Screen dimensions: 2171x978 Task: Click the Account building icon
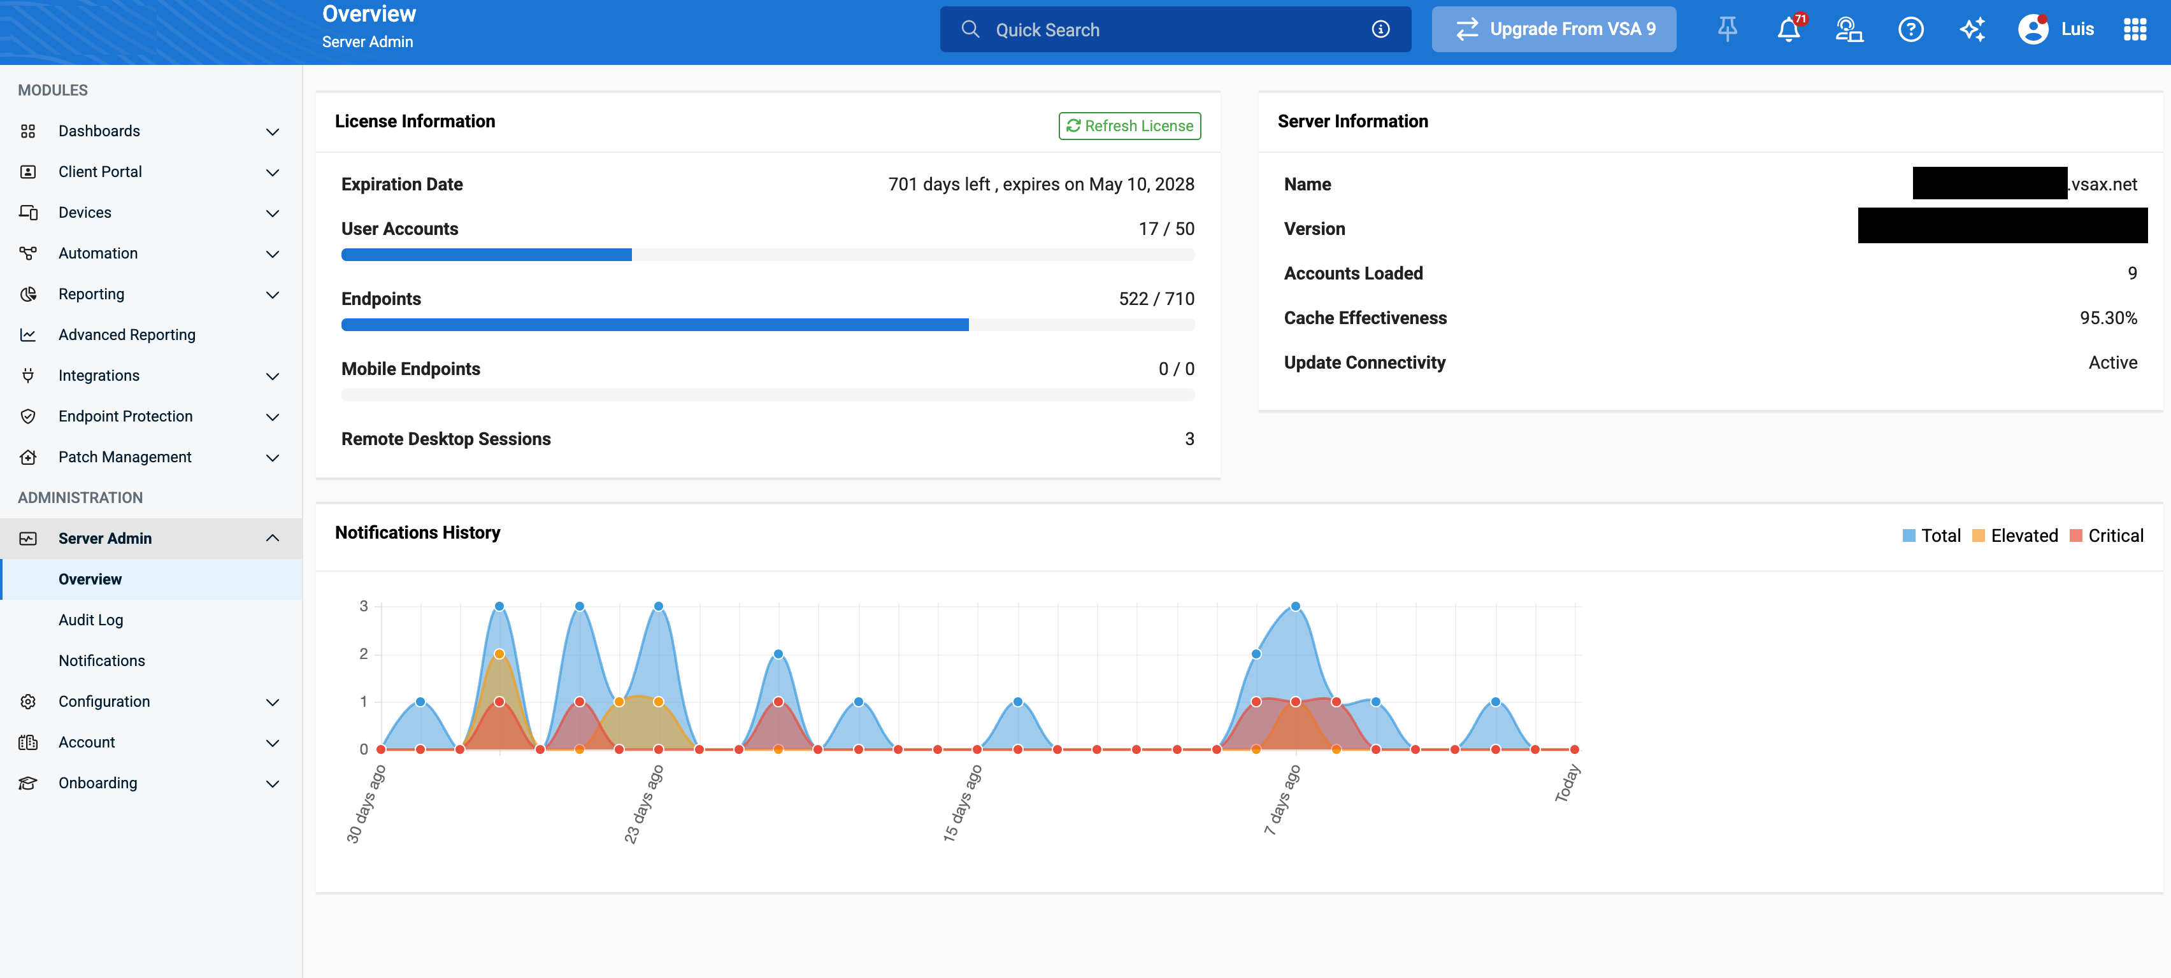(x=28, y=742)
